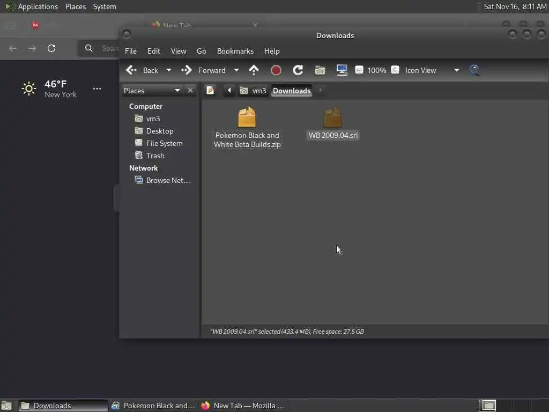The width and height of the screenshot is (549, 412).
Task: Zoom in with the plus icon
Action: tap(395, 70)
